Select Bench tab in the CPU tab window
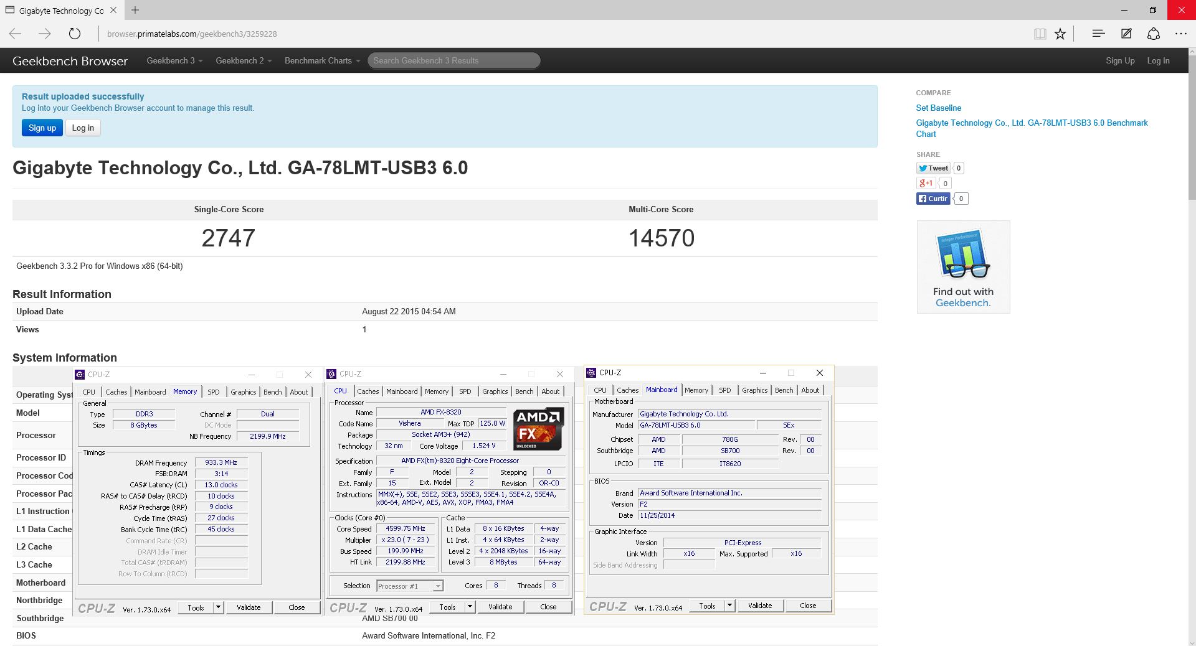Viewport: 1196px width, 646px height. [x=524, y=391]
